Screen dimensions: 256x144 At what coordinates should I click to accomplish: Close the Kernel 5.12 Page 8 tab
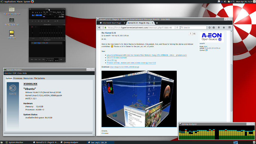click(x=152, y=23)
